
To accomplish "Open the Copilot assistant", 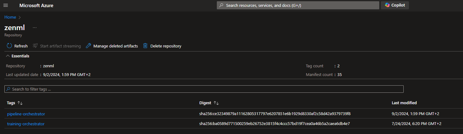I will 395,5.
